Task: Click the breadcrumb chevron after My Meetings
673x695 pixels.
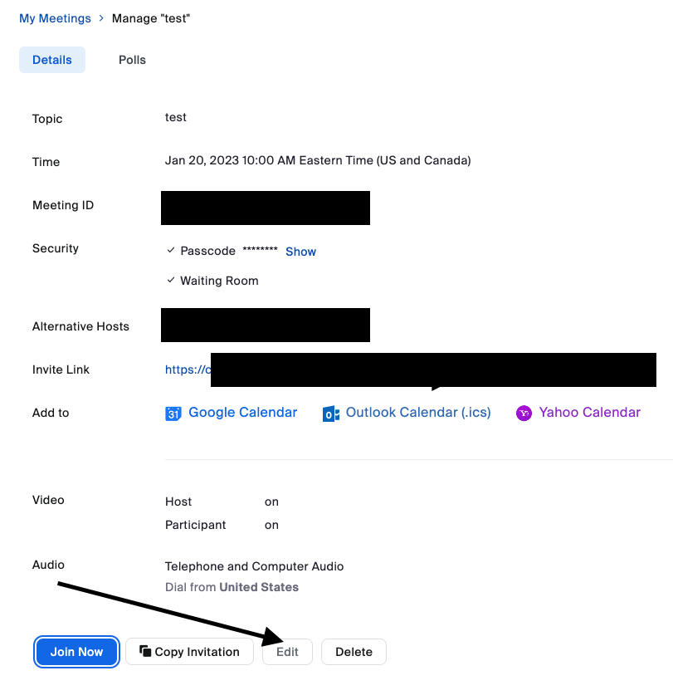Action: (101, 17)
